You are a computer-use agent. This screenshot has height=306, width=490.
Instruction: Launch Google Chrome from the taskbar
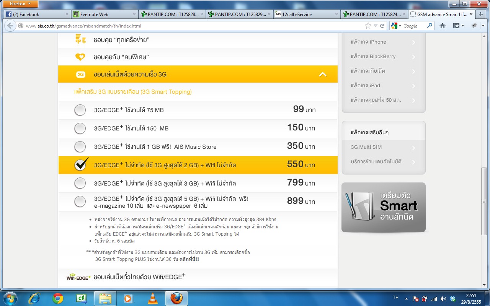[x=58, y=298]
